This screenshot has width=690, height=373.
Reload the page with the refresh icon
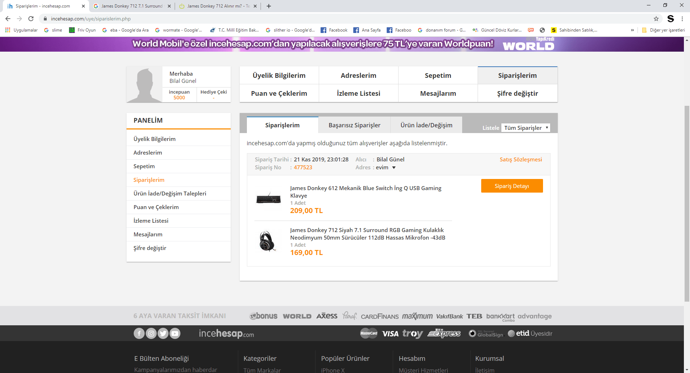pos(31,19)
